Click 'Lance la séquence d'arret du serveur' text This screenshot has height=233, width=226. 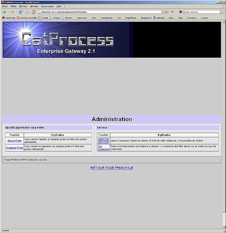[157, 141]
